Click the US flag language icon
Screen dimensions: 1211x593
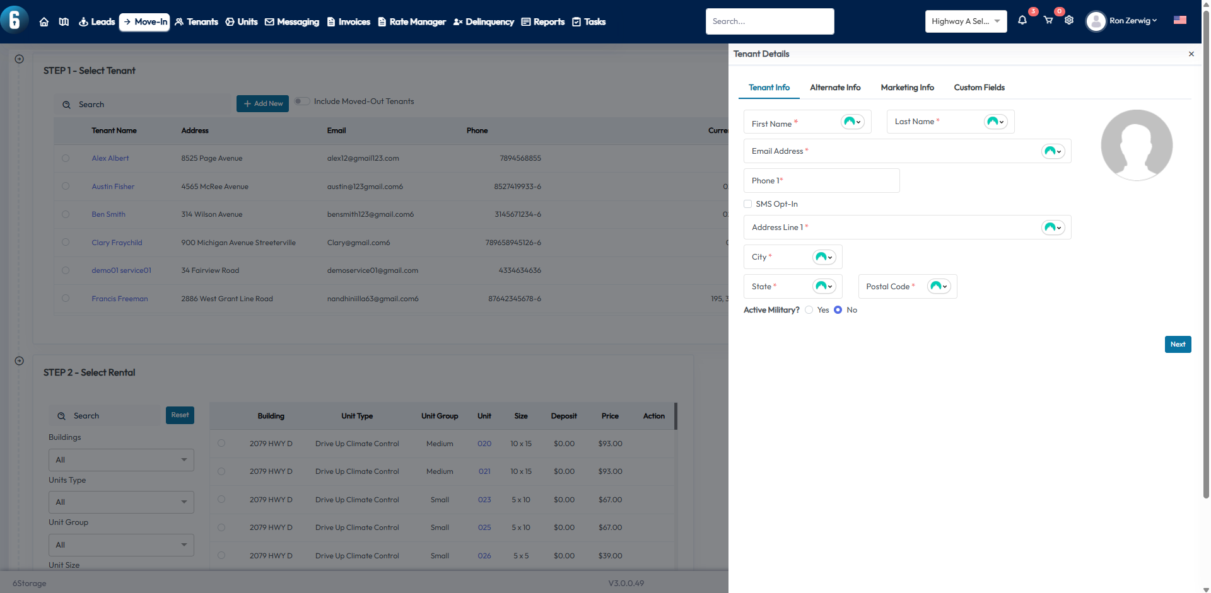pos(1179,20)
